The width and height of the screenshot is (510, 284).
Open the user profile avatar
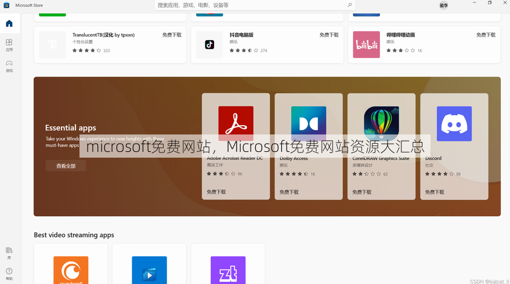(x=444, y=5)
